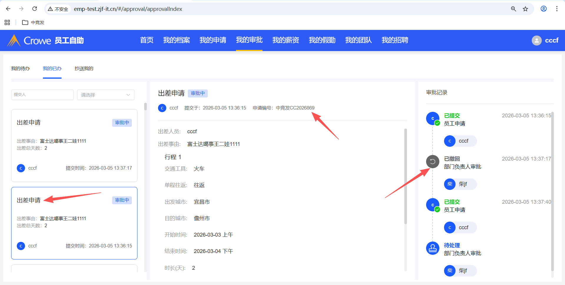
Task: Select the first 出差申请 card submitted 13:37:17
Action: coord(74,145)
